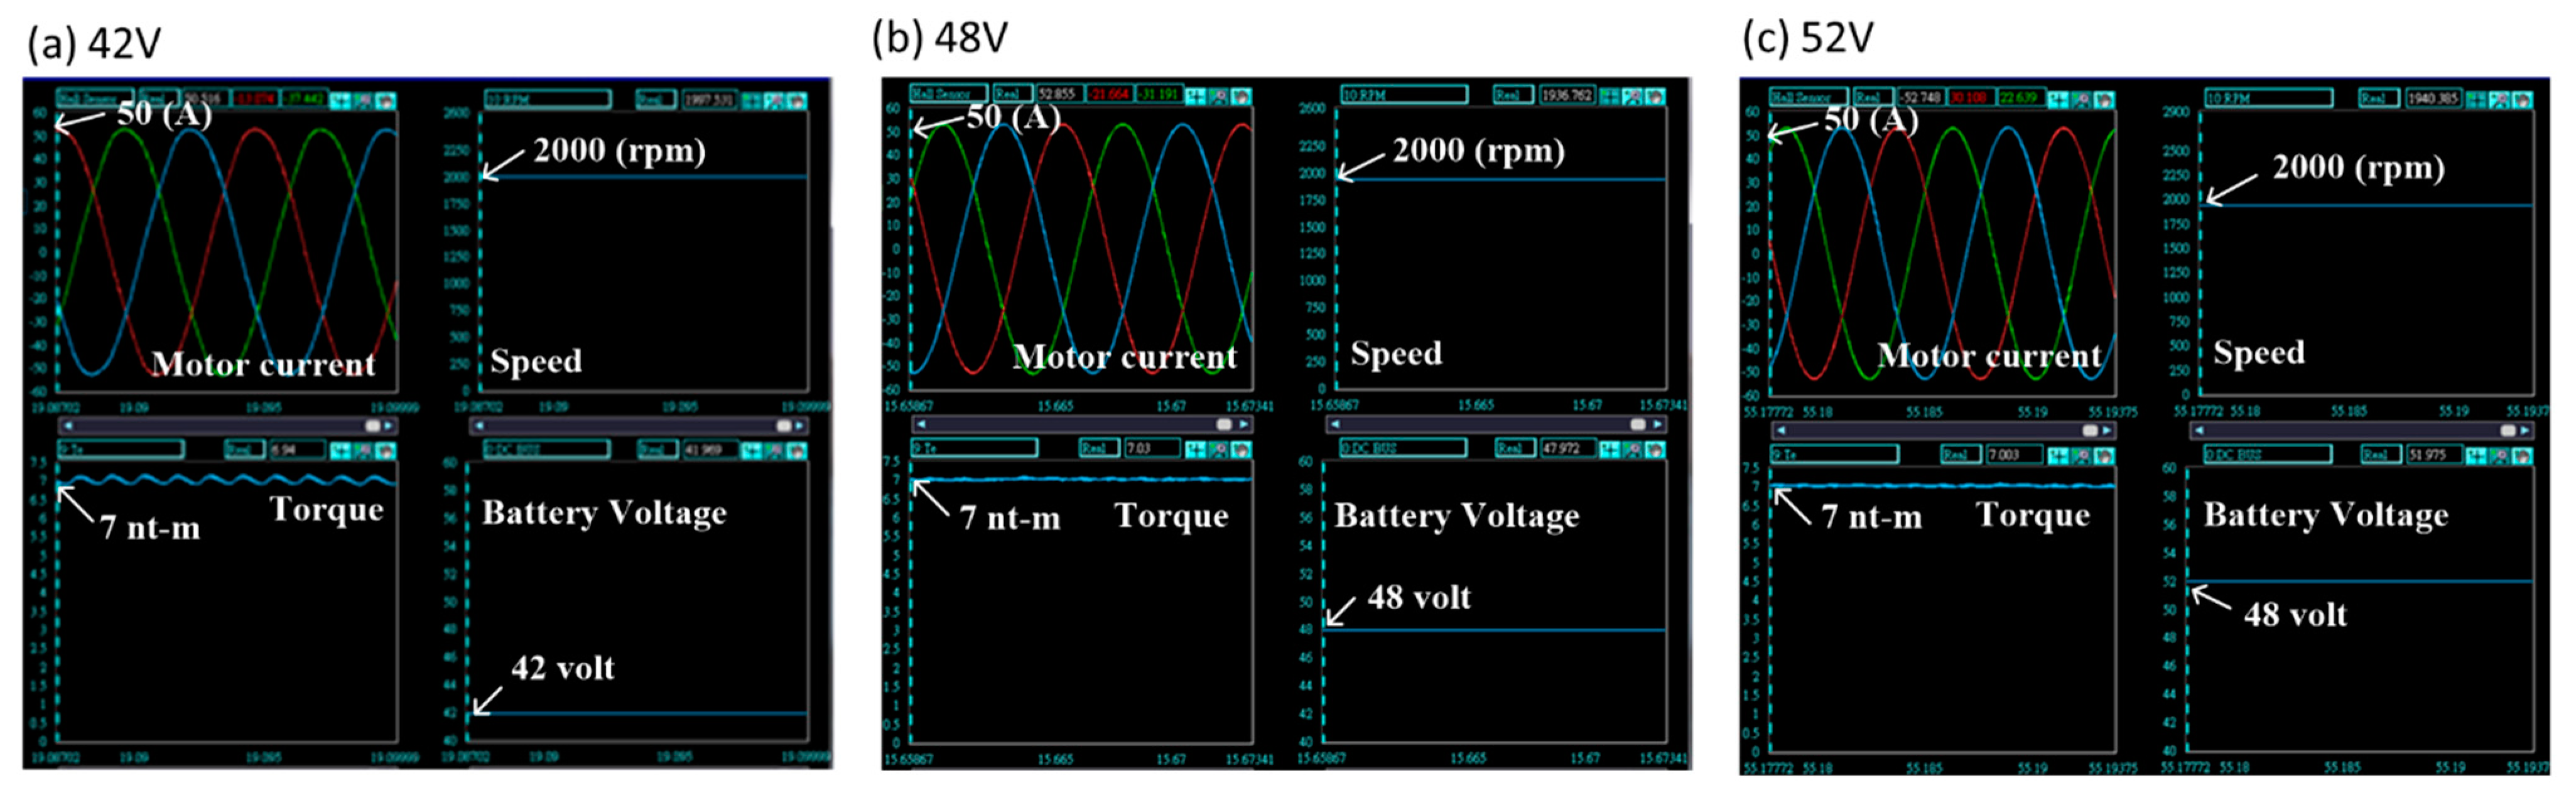Click red phase current value box in 48V panel
2576x795 pixels.
tap(1109, 94)
